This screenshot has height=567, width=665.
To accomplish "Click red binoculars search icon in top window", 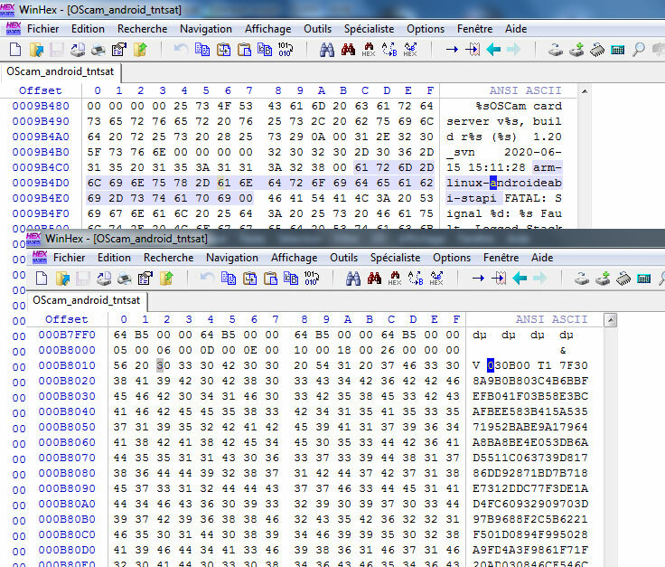I will click(x=348, y=50).
